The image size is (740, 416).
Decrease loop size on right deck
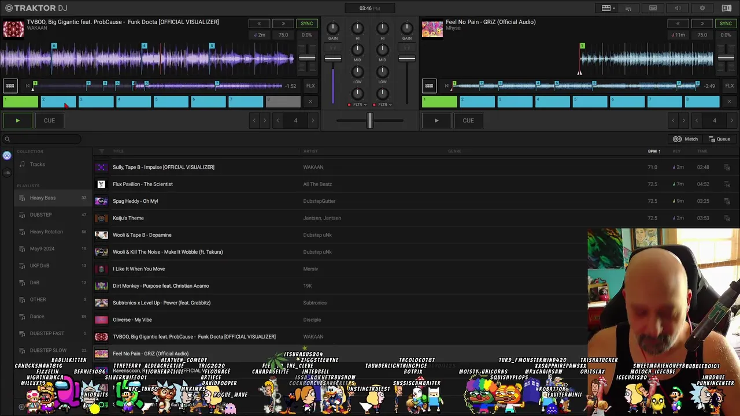pos(697,120)
